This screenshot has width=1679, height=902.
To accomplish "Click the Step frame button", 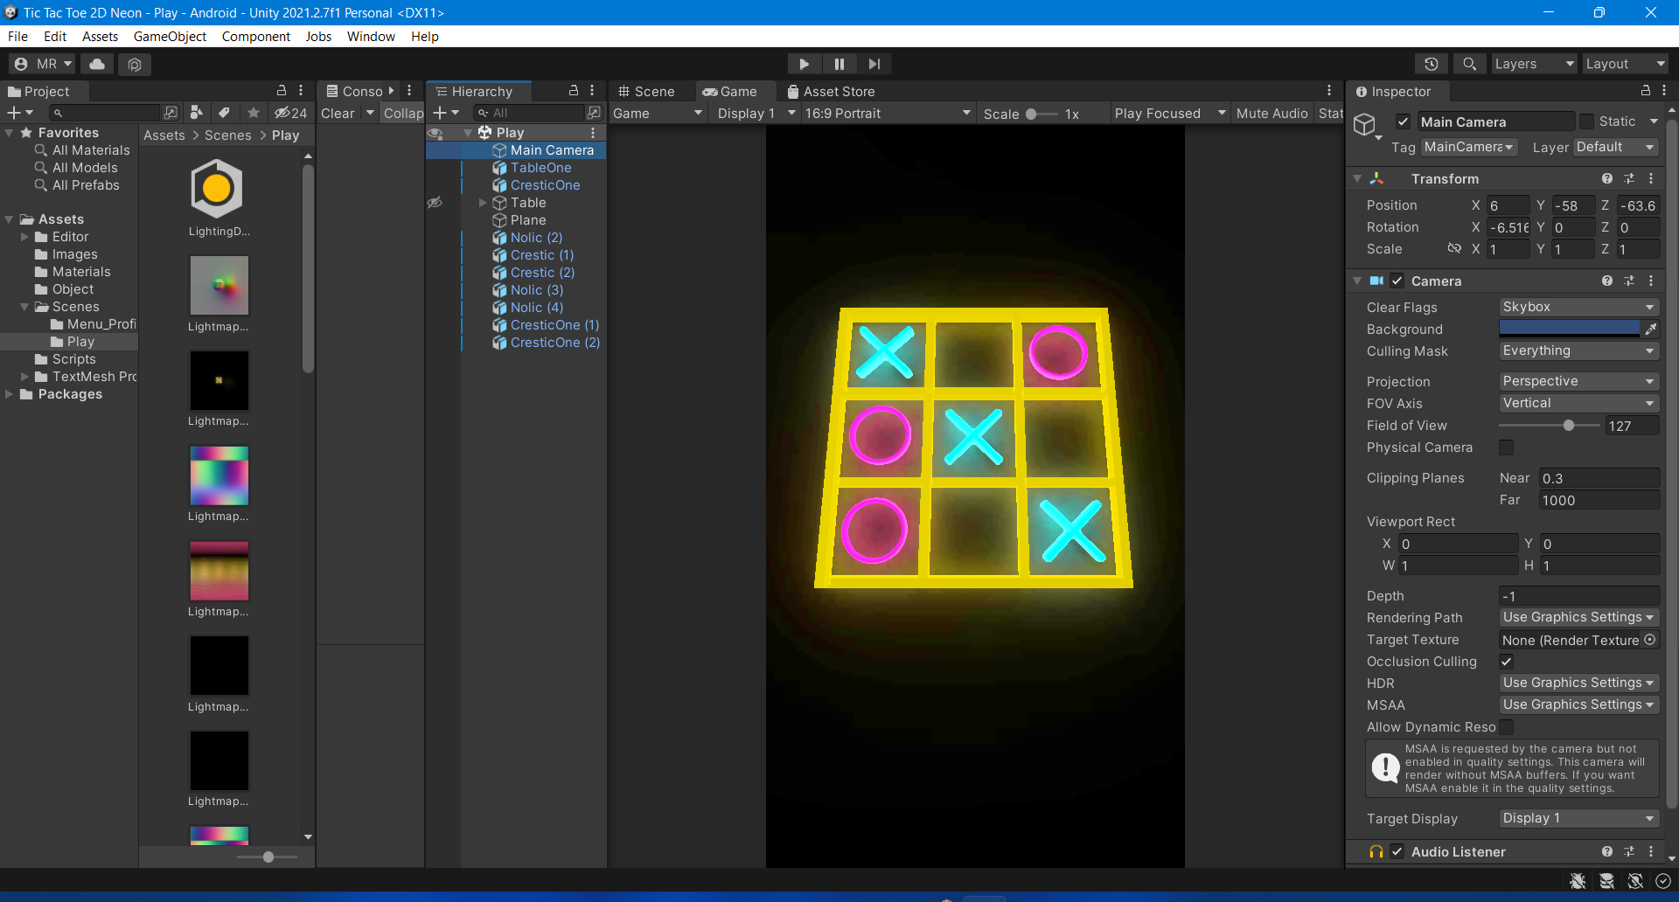I will point(874,64).
